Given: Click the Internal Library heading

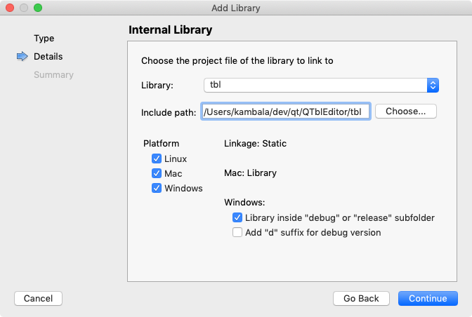Looking at the screenshot, I should point(170,30).
